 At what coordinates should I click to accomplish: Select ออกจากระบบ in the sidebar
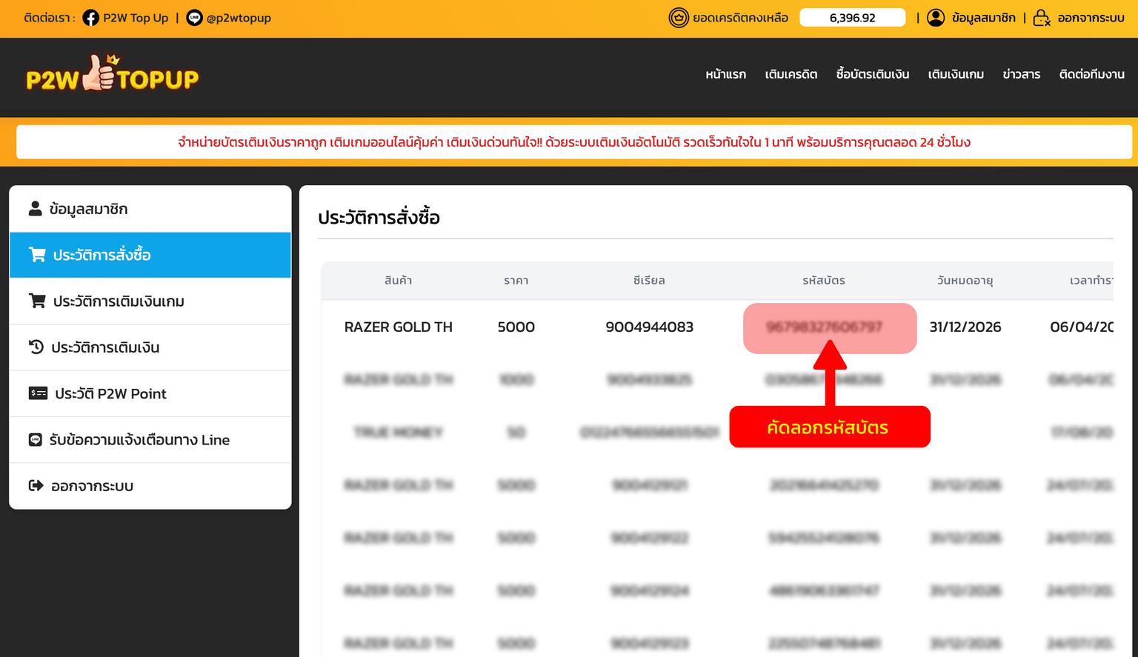pyautogui.click(x=150, y=486)
